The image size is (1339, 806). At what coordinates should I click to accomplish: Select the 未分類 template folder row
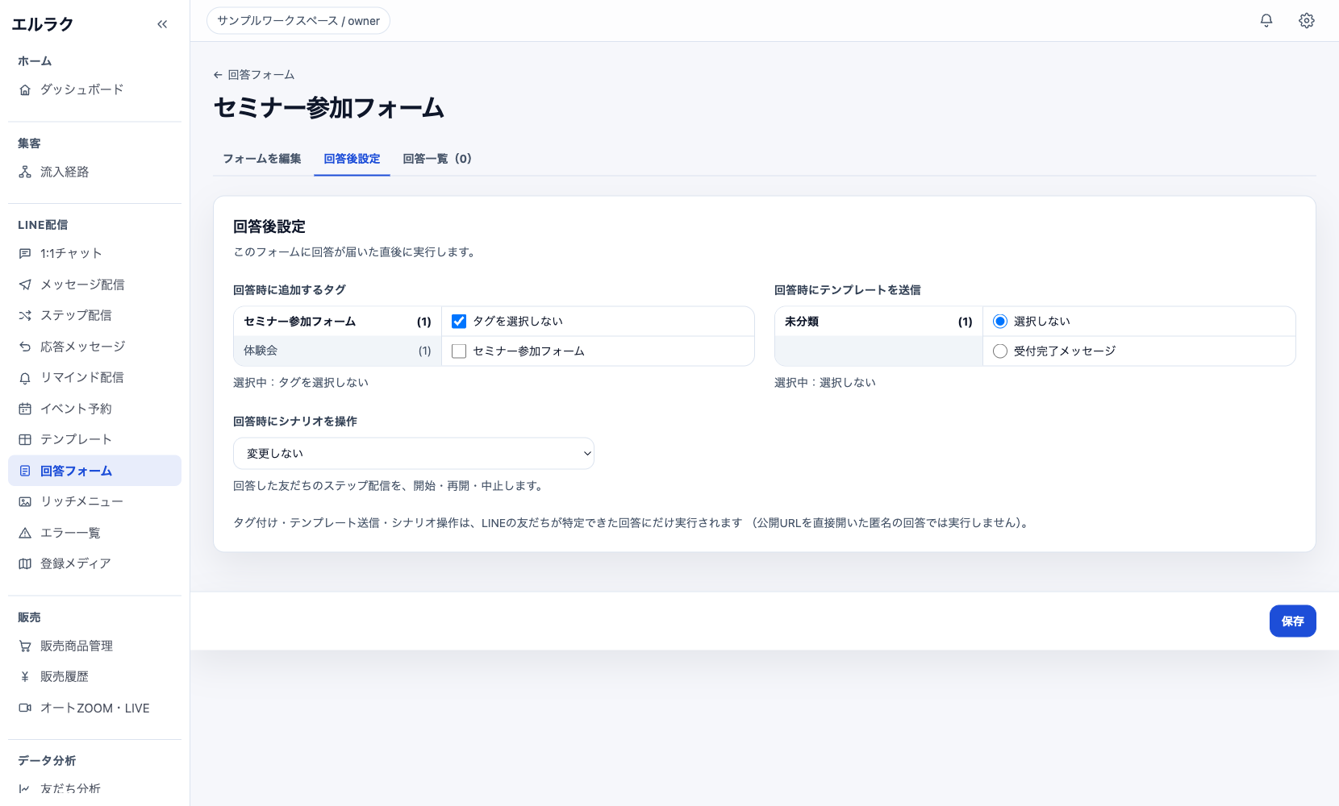(x=878, y=322)
